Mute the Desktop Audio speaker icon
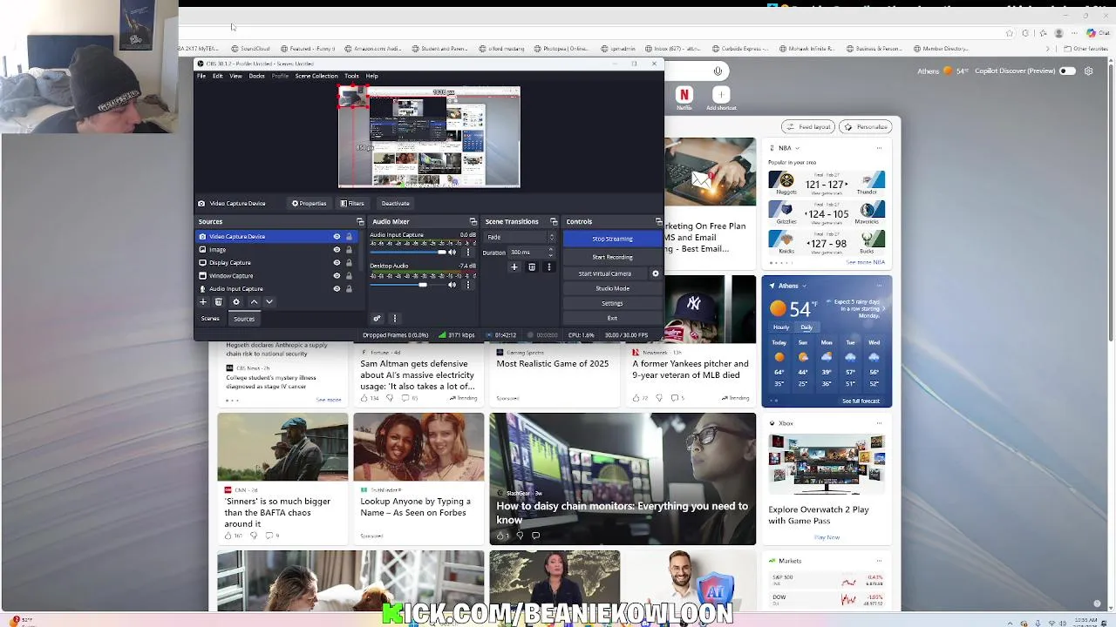Screen dimensions: 1116x627 (453, 285)
